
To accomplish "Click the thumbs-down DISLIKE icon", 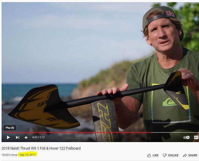I will click(x=165, y=155).
